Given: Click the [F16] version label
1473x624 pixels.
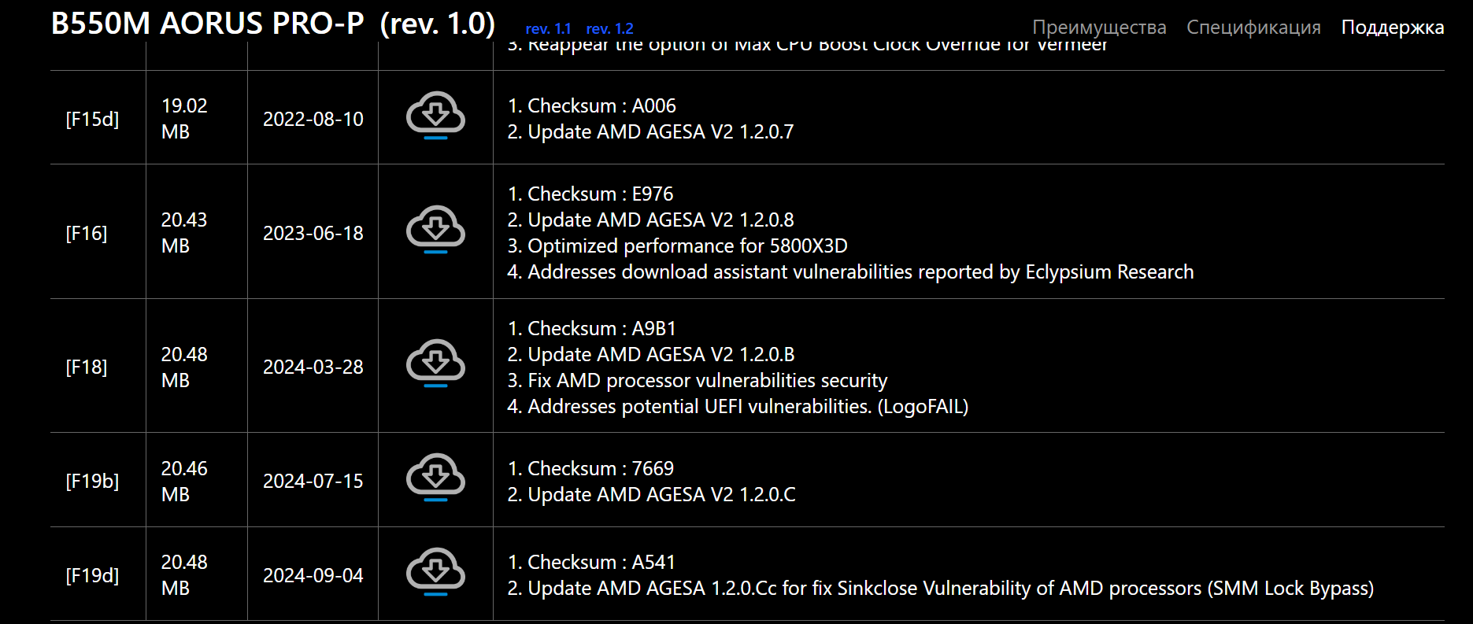Looking at the screenshot, I should pos(87,233).
